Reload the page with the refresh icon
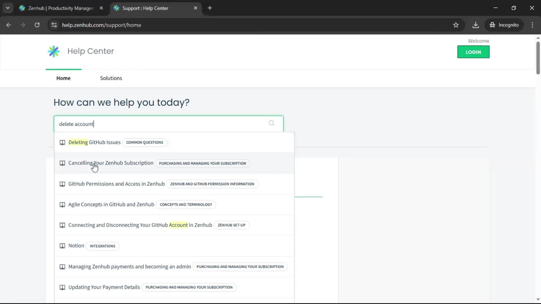The image size is (541, 304). (x=37, y=25)
